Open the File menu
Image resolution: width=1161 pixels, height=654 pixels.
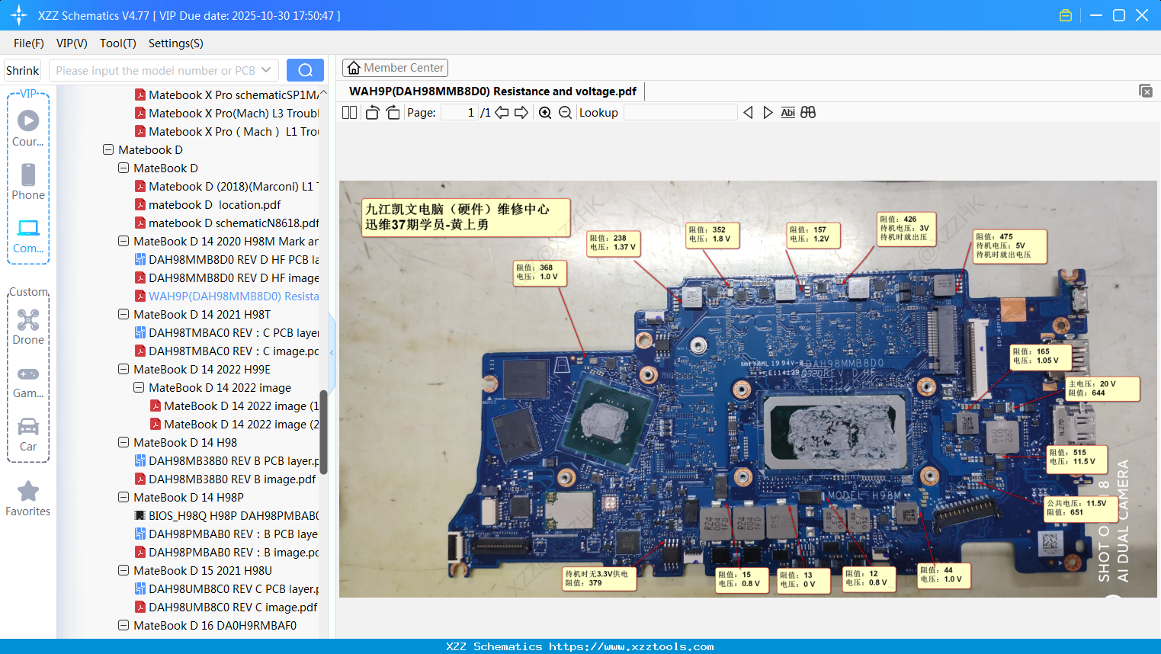[29, 43]
